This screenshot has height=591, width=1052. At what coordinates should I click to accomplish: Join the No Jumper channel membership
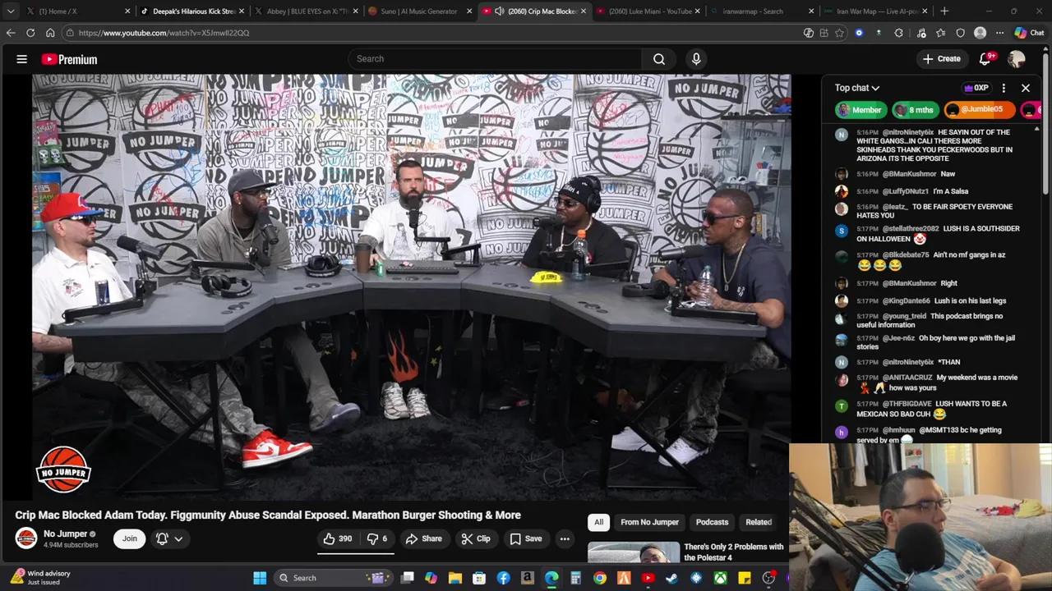[x=130, y=538]
